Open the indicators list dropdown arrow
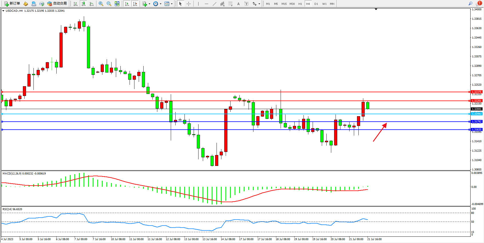 149,4
